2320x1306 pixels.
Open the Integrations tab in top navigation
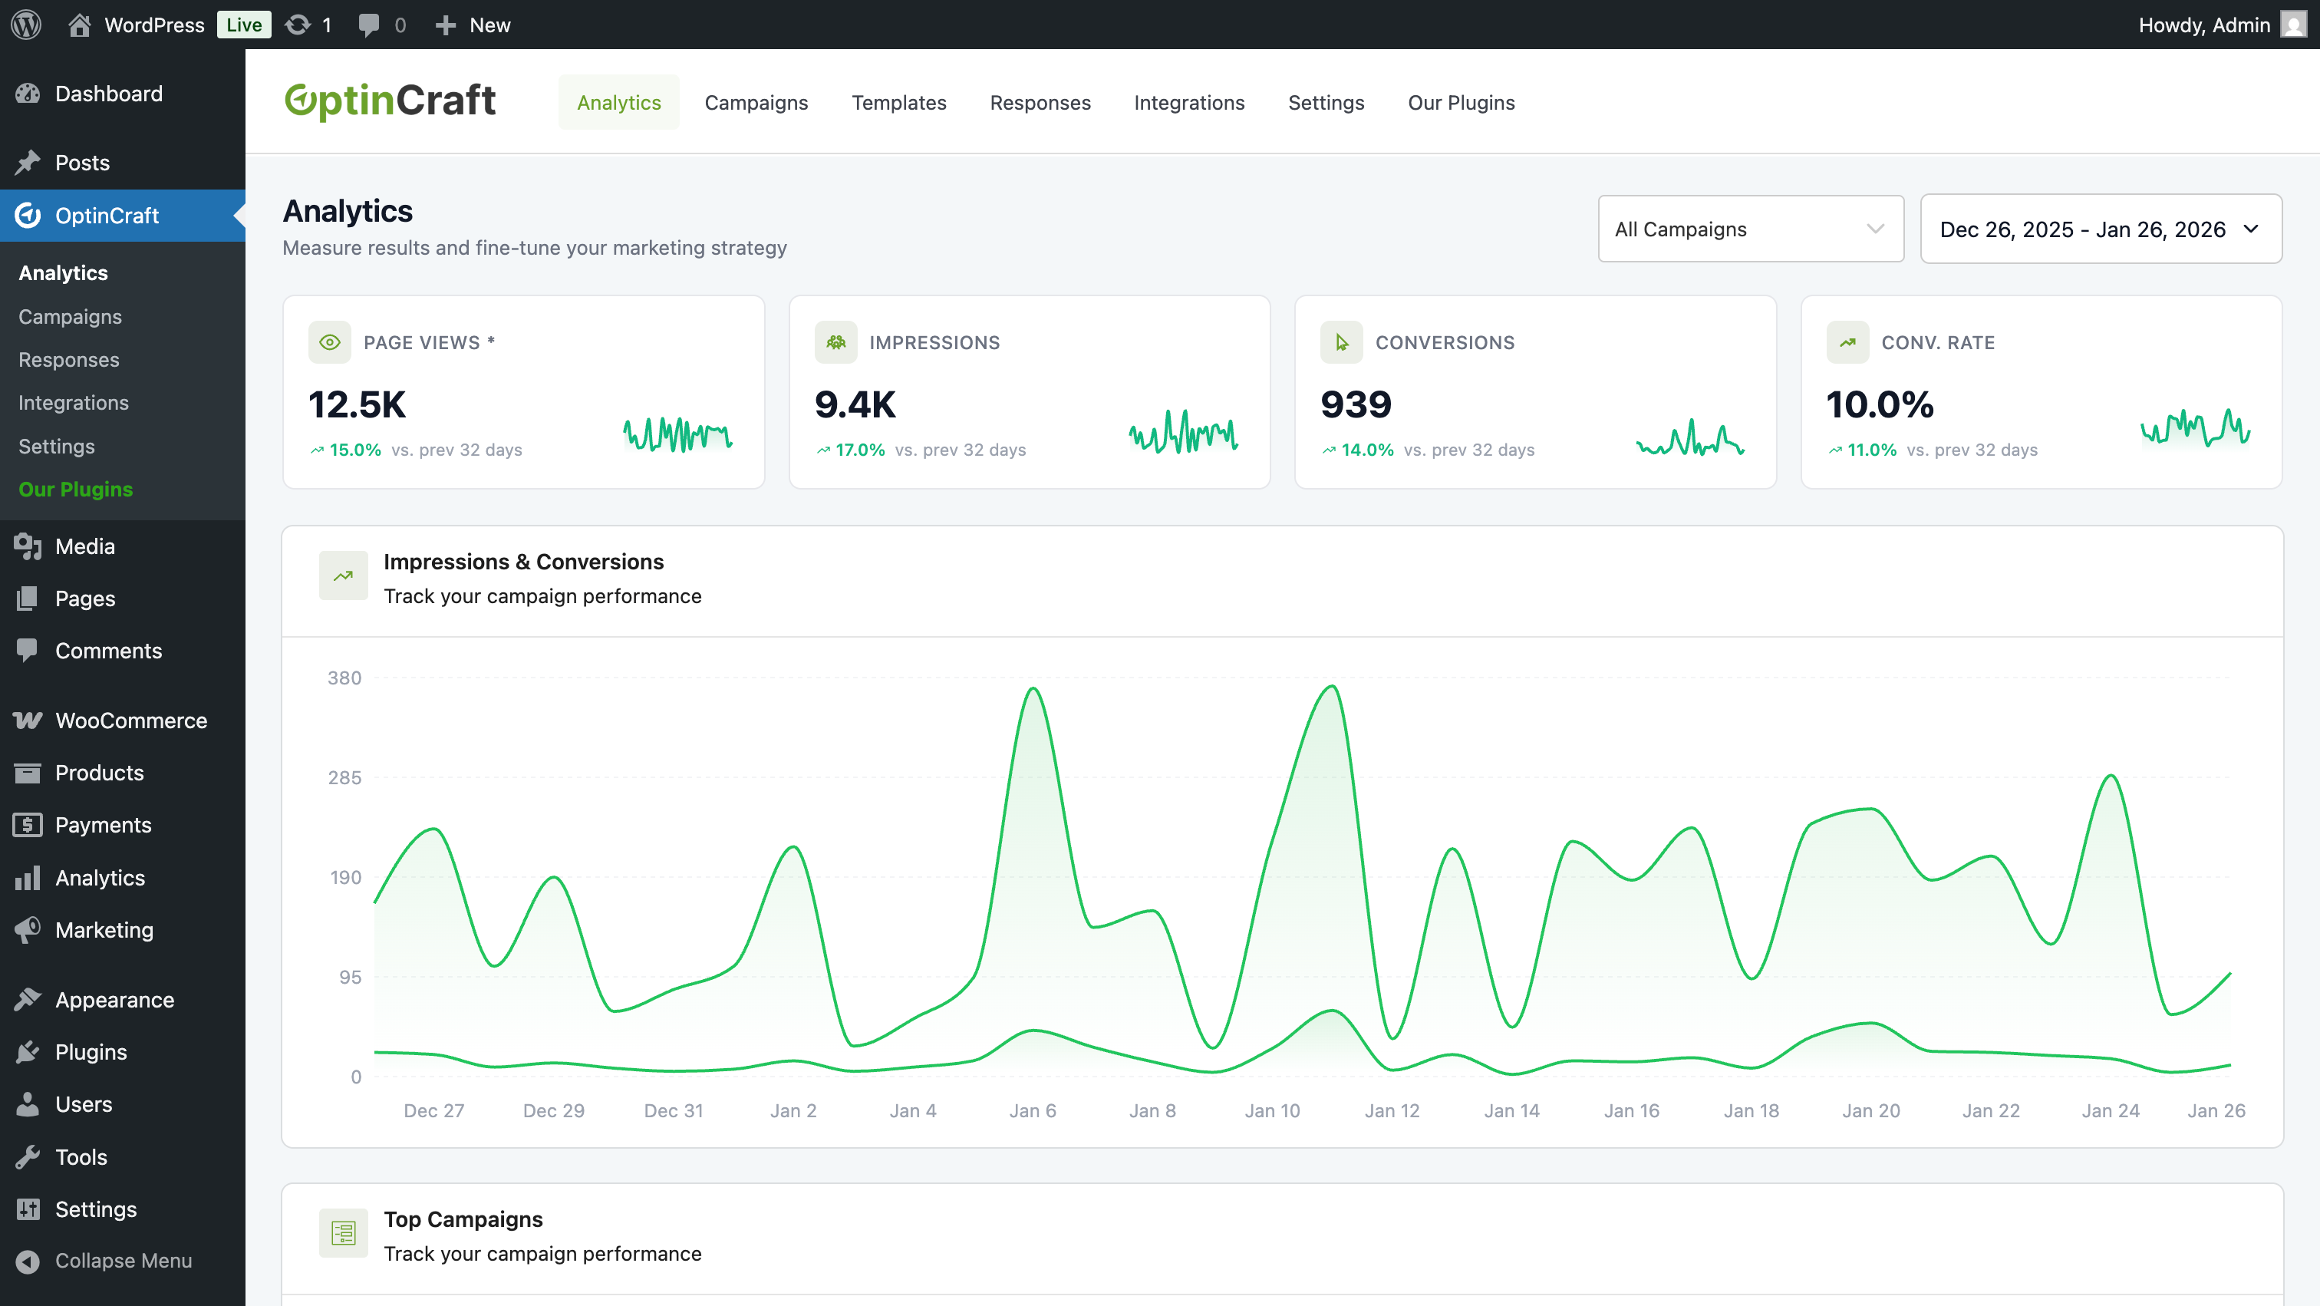(x=1189, y=103)
